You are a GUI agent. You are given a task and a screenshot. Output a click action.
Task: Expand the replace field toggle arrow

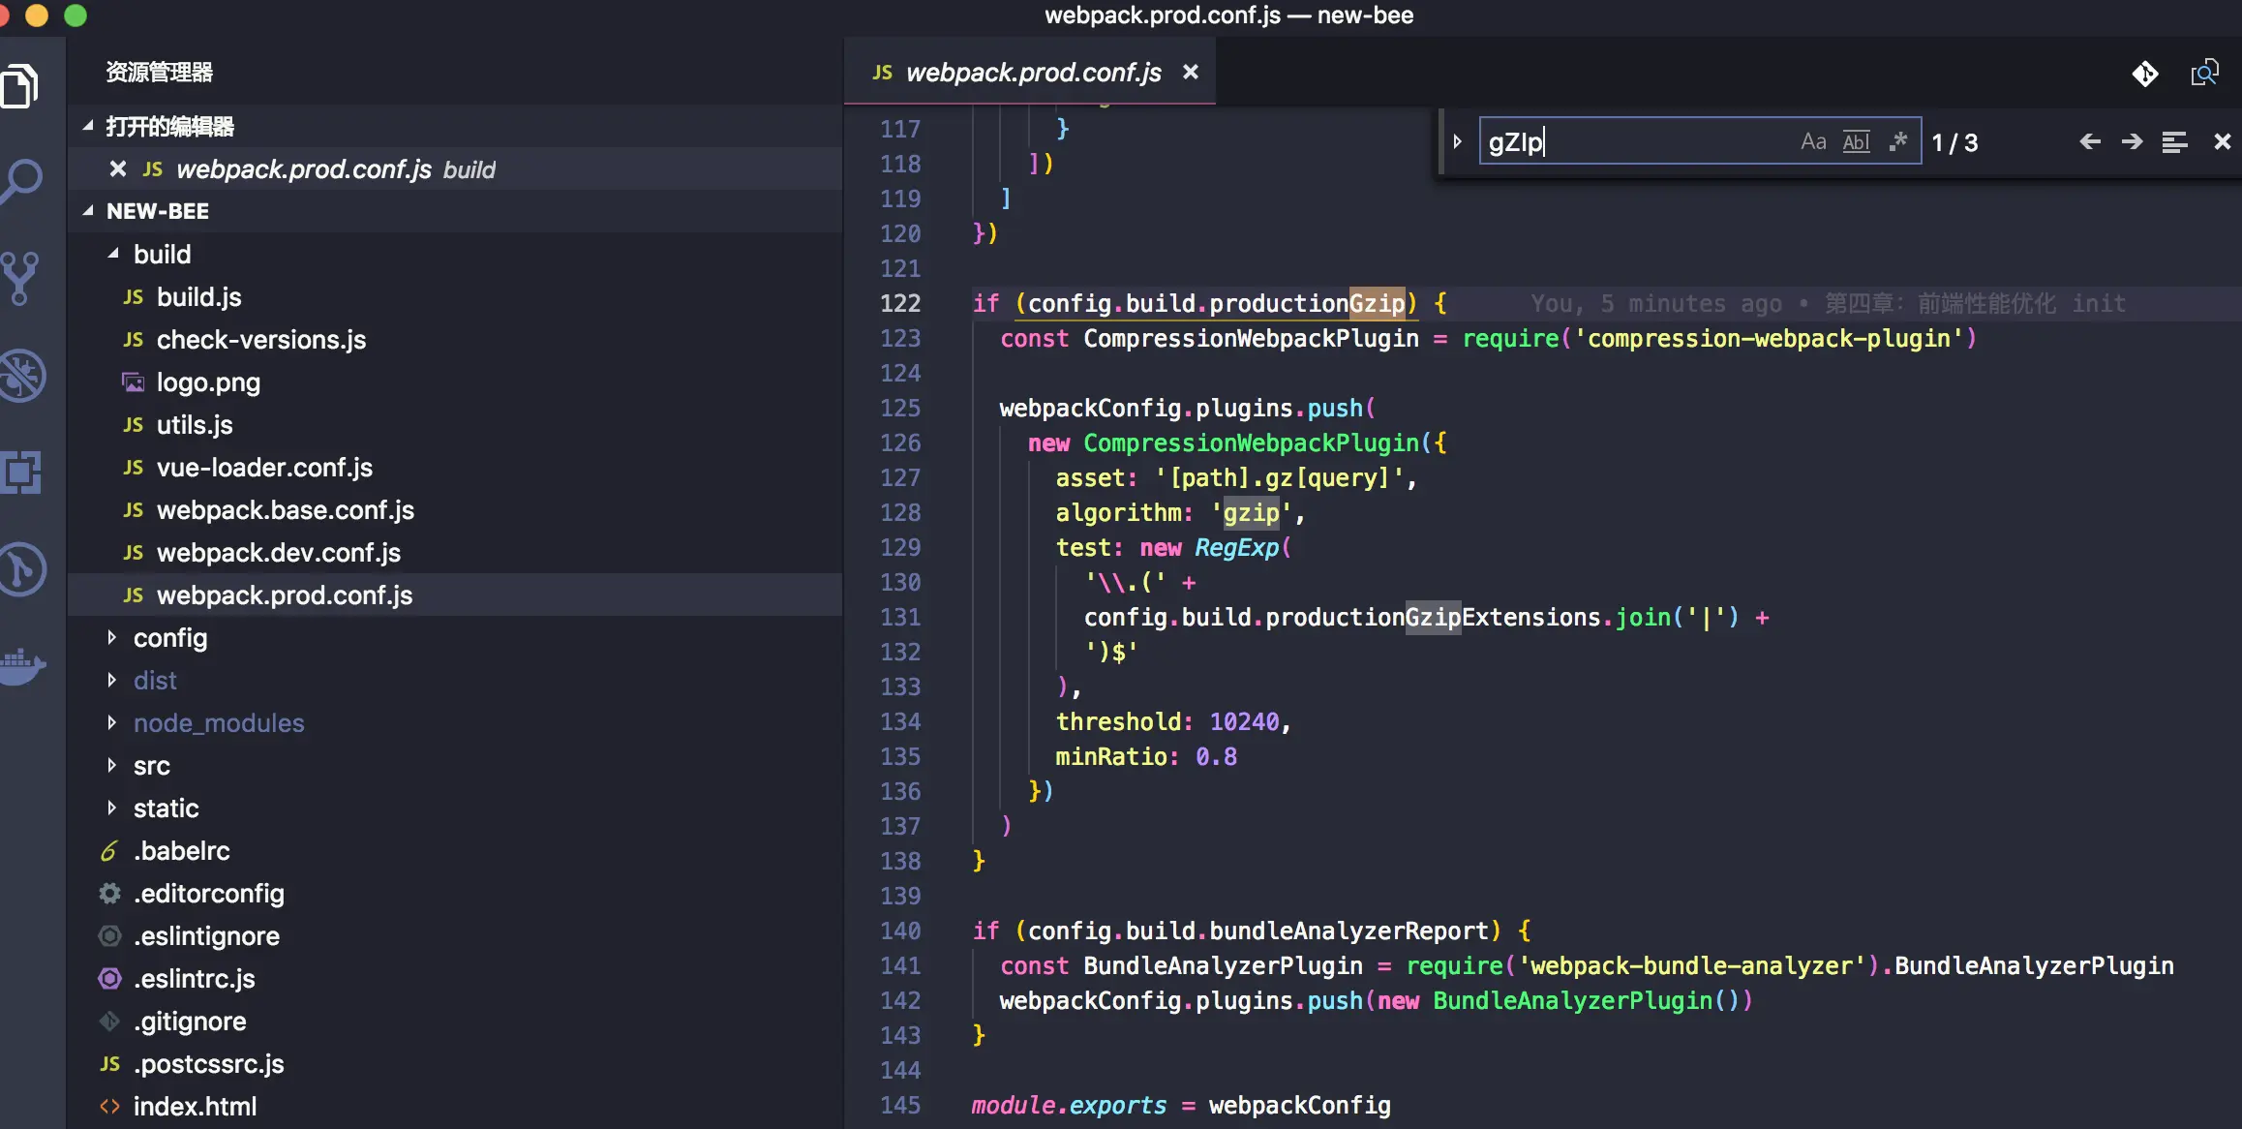coord(1457,142)
